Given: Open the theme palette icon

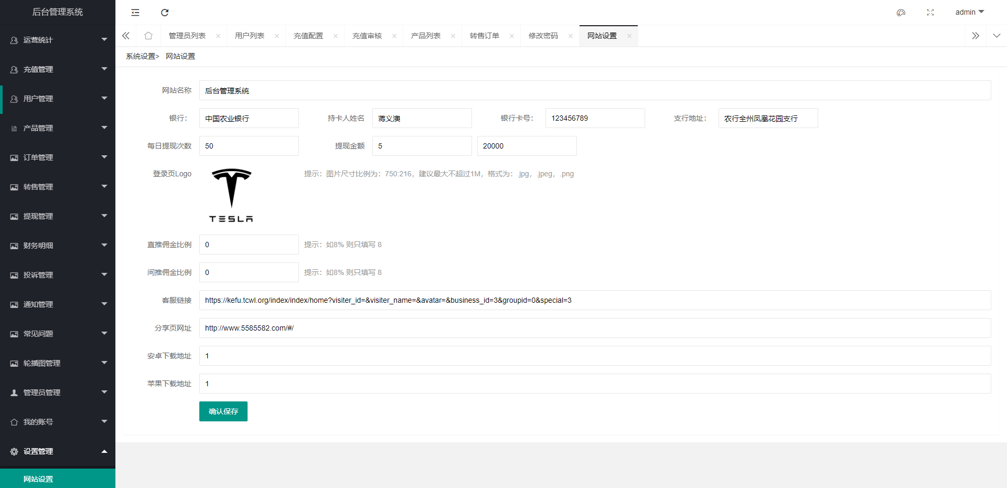Looking at the screenshot, I should 901,13.
